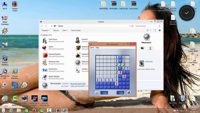Select the Spider Solitaire game icon
The image size is (200, 113).
click(x=45, y=78)
